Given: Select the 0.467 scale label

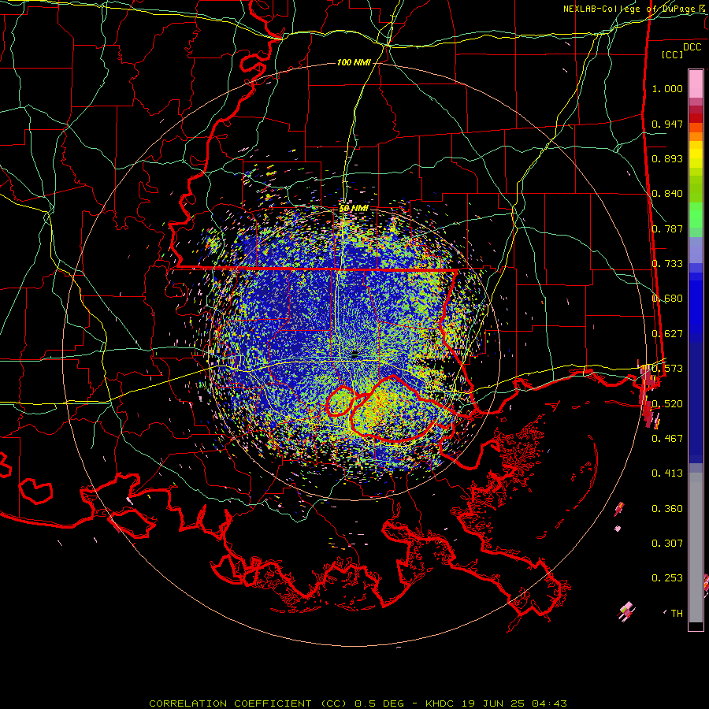Looking at the screenshot, I should (x=667, y=438).
